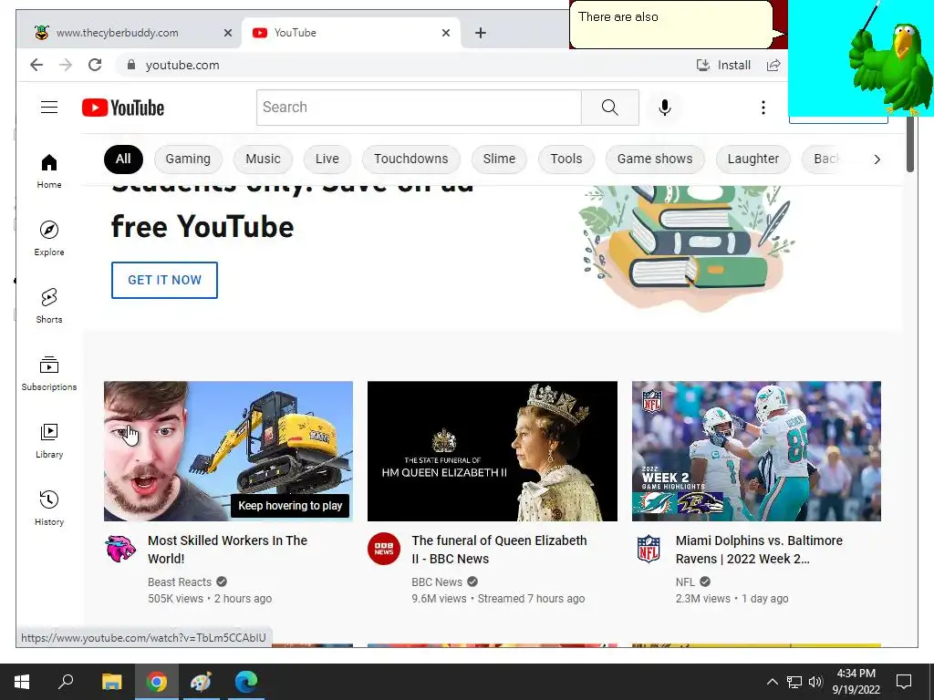Screen dimensions: 934x700
Task: Click browser back arrow
Action: (x=36, y=65)
